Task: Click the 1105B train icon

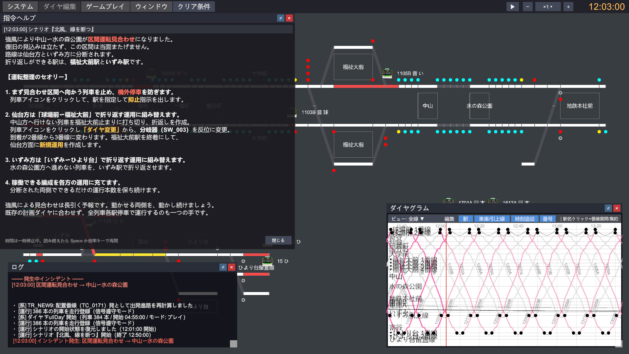Action: coord(387,73)
